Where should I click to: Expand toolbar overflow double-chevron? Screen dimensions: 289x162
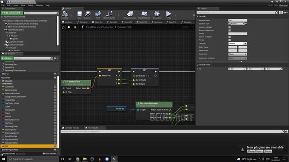pyautogui.click(x=193, y=15)
